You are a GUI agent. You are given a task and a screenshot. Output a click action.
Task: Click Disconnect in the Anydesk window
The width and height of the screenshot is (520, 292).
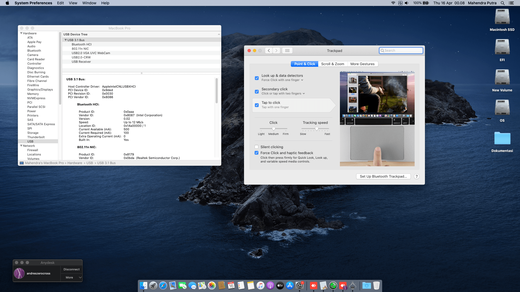[71, 269]
